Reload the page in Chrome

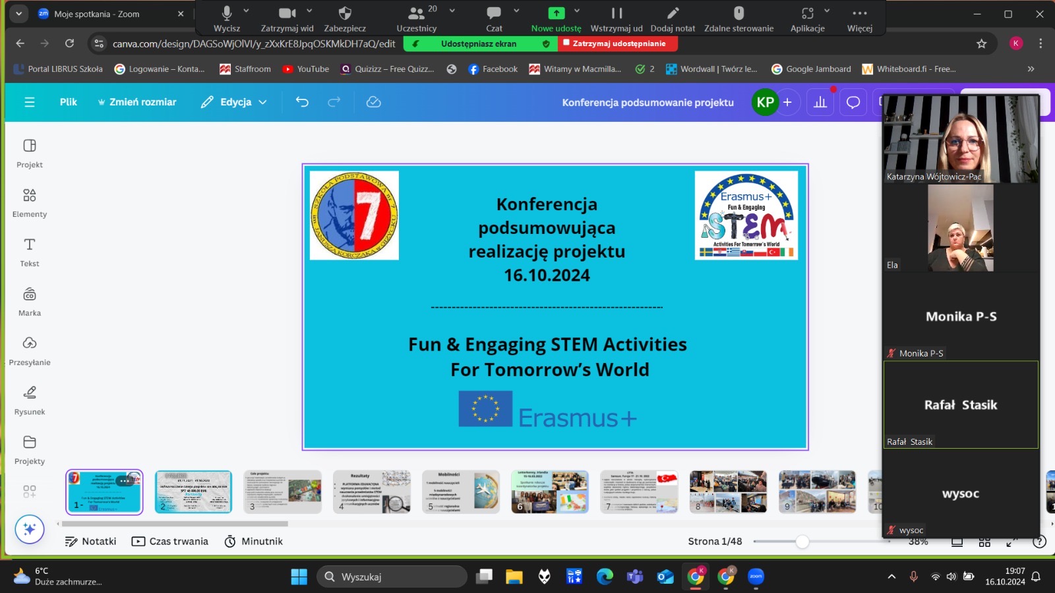(69, 43)
